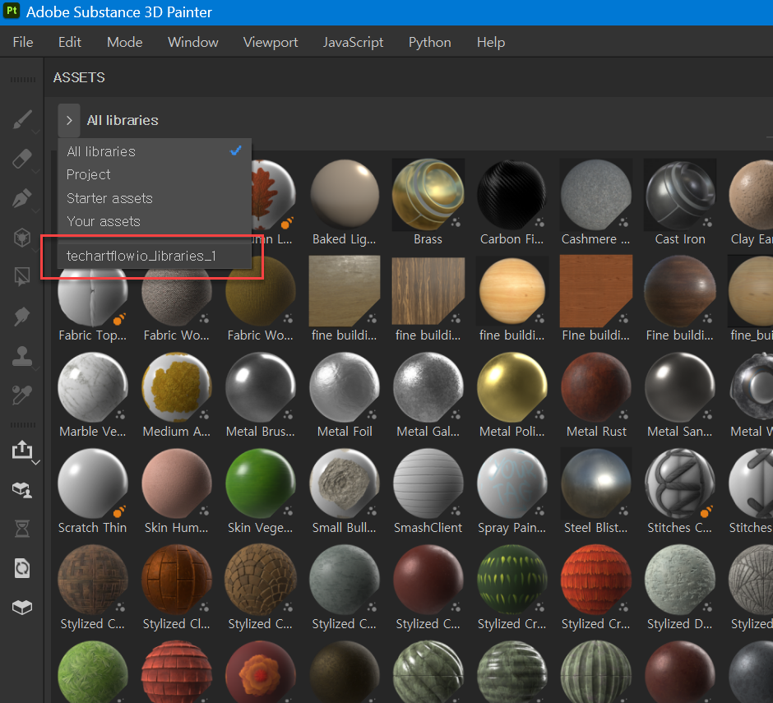Choose Starter assets in the library list

pos(155,198)
